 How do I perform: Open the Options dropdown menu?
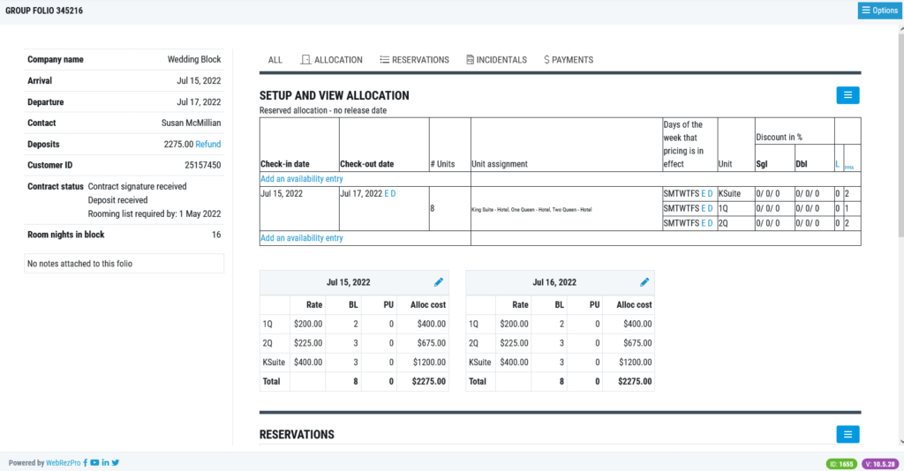click(x=879, y=11)
